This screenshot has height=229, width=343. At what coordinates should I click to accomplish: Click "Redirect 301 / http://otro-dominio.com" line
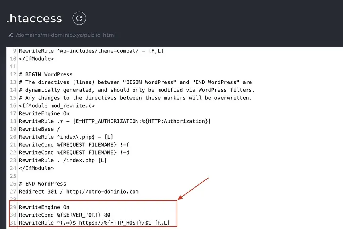tap(79, 192)
